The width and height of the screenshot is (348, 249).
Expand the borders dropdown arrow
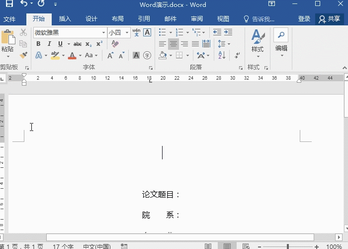pyautogui.click(x=187, y=55)
